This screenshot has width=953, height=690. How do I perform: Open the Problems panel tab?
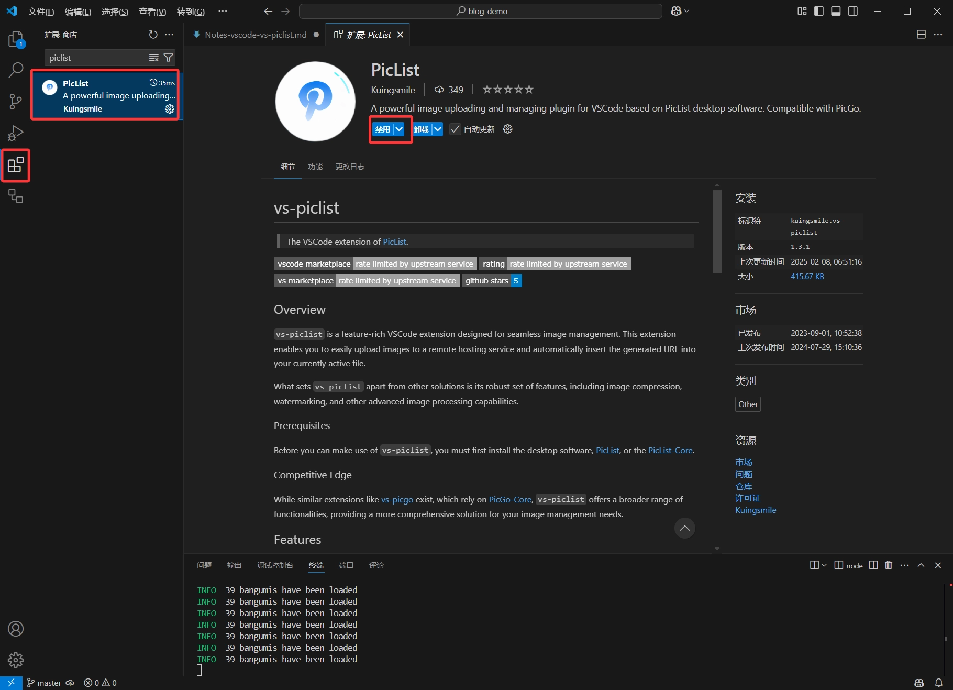click(204, 565)
